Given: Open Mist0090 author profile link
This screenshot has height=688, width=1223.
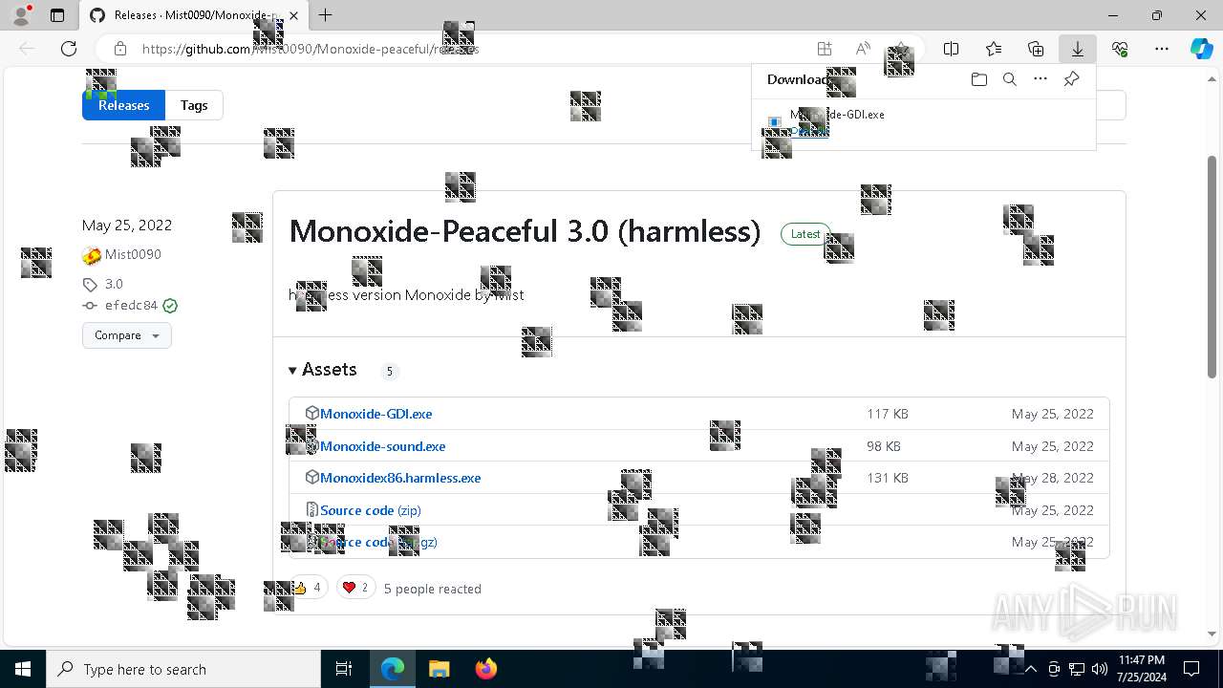Looking at the screenshot, I should point(133,254).
